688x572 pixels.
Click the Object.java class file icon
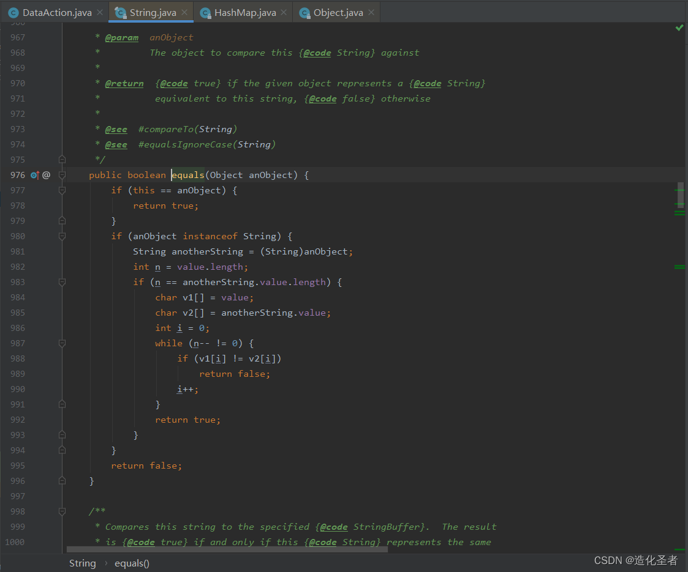pyautogui.click(x=304, y=13)
